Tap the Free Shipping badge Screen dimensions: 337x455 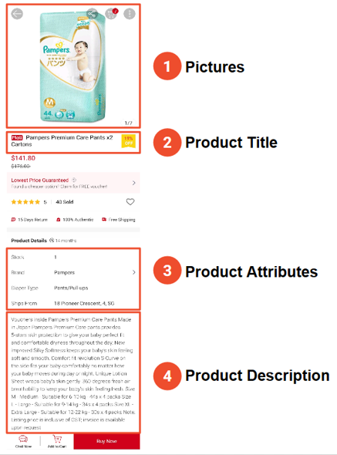click(119, 220)
